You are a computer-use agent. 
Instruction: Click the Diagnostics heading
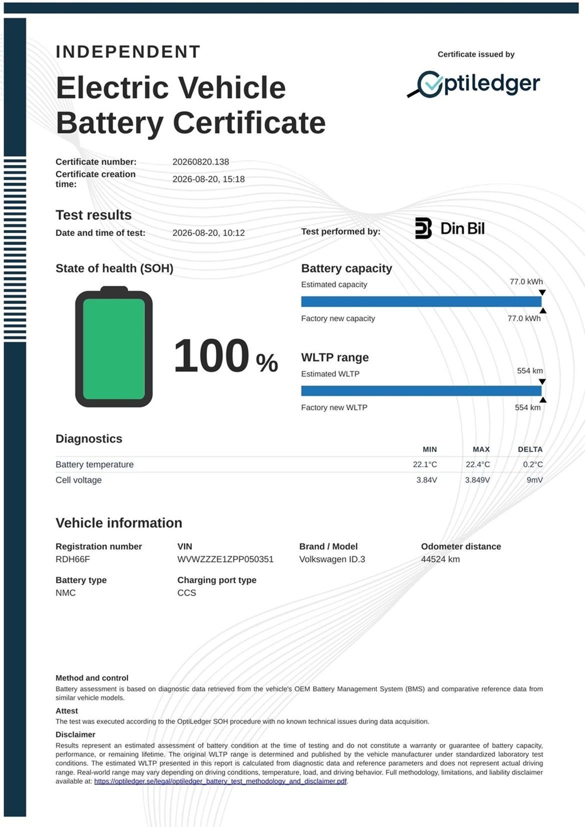[89, 438]
